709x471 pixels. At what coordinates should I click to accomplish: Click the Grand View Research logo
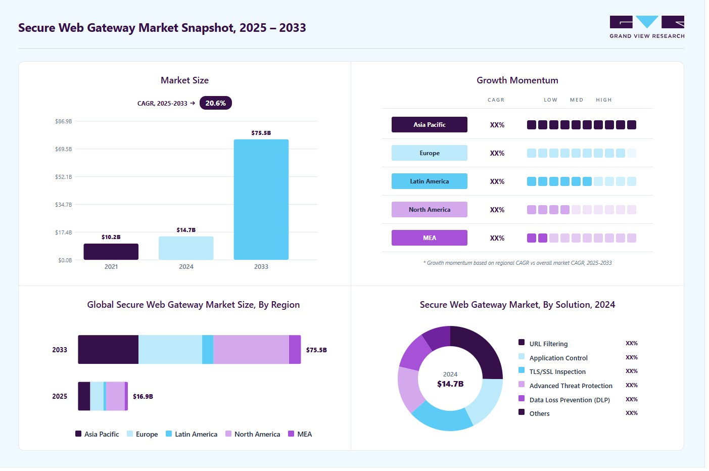647,27
